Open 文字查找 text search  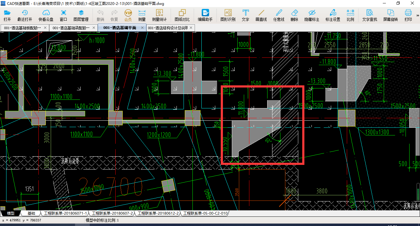tap(370, 15)
